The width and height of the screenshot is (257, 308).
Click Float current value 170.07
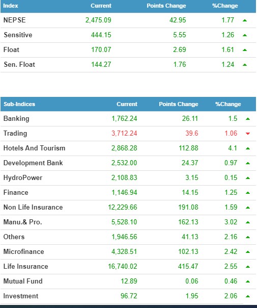tap(101, 49)
